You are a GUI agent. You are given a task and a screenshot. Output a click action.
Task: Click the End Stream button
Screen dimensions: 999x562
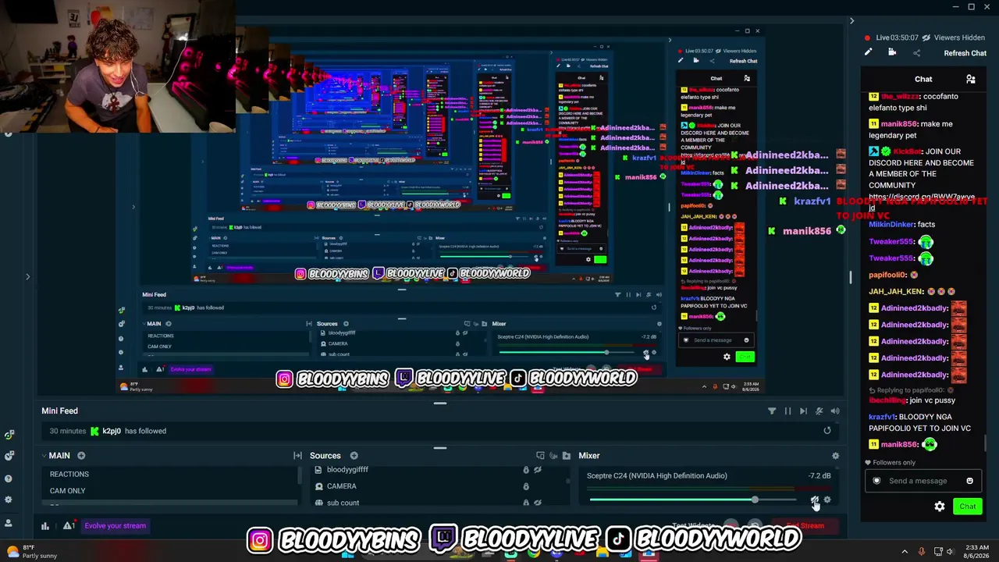pos(804,525)
